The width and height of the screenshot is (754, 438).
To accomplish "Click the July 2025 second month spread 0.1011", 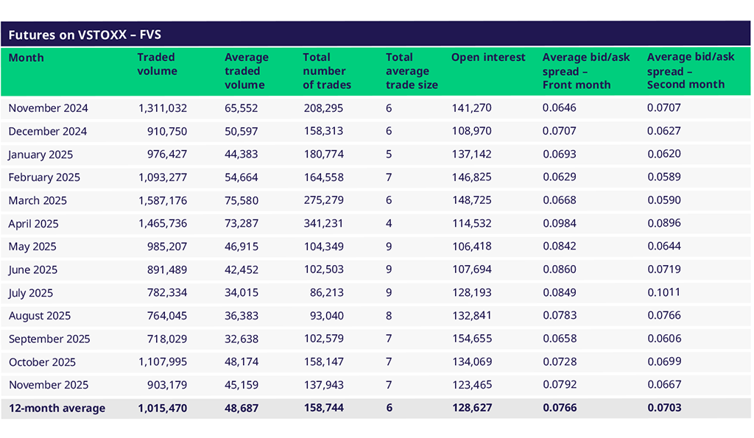I will pyautogui.click(x=663, y=293).
